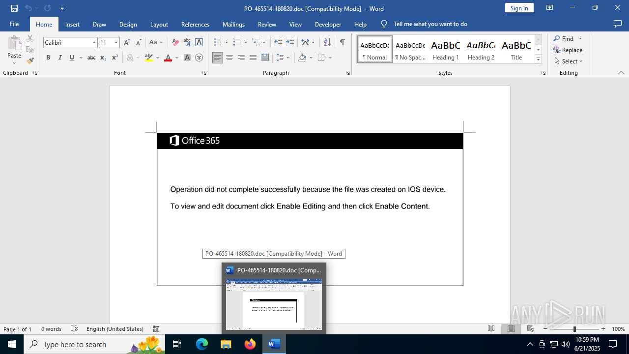Viewport: 629px width, 354px height.
Task: Launch Firefox from taskbar
Action: click(x=250, y=344)
